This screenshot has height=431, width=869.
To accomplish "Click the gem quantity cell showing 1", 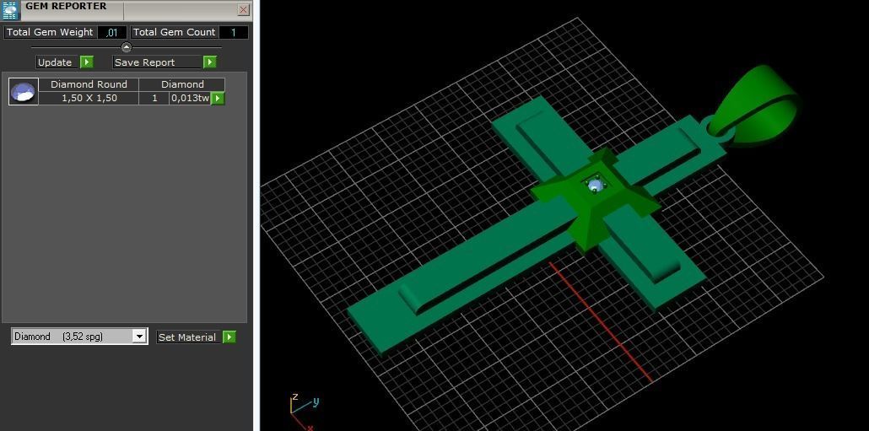I will 154,98.
